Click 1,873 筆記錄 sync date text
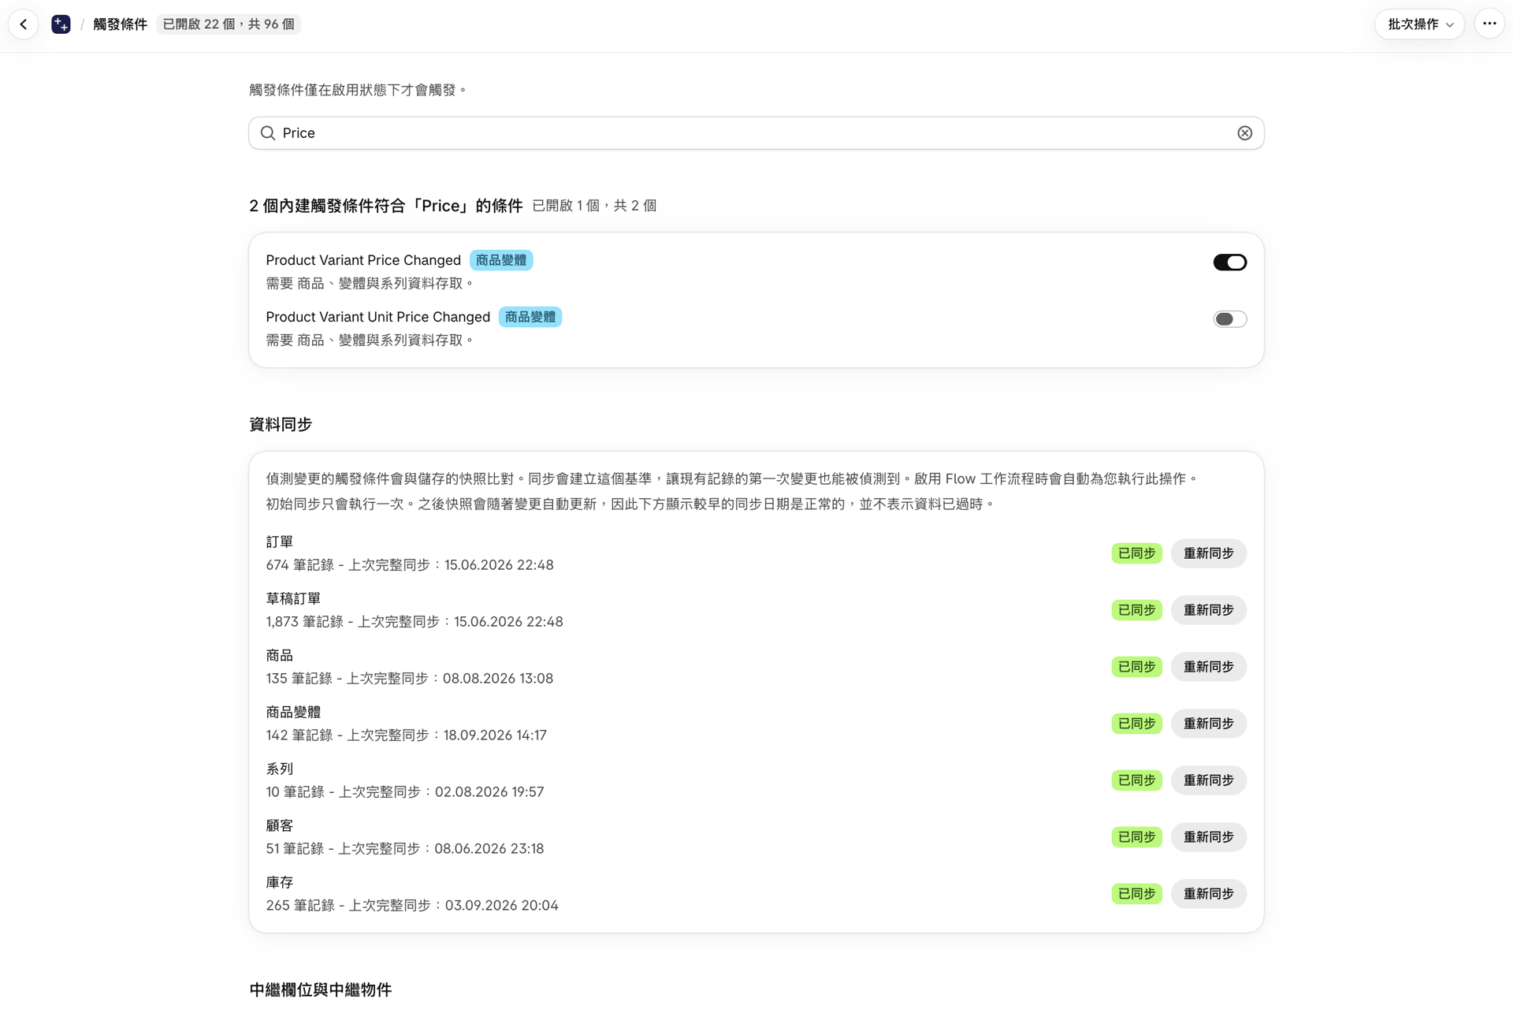 [x=414, y=622]
